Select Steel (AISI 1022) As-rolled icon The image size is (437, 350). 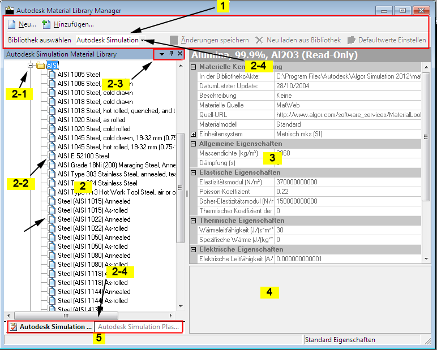pos(52,228)
